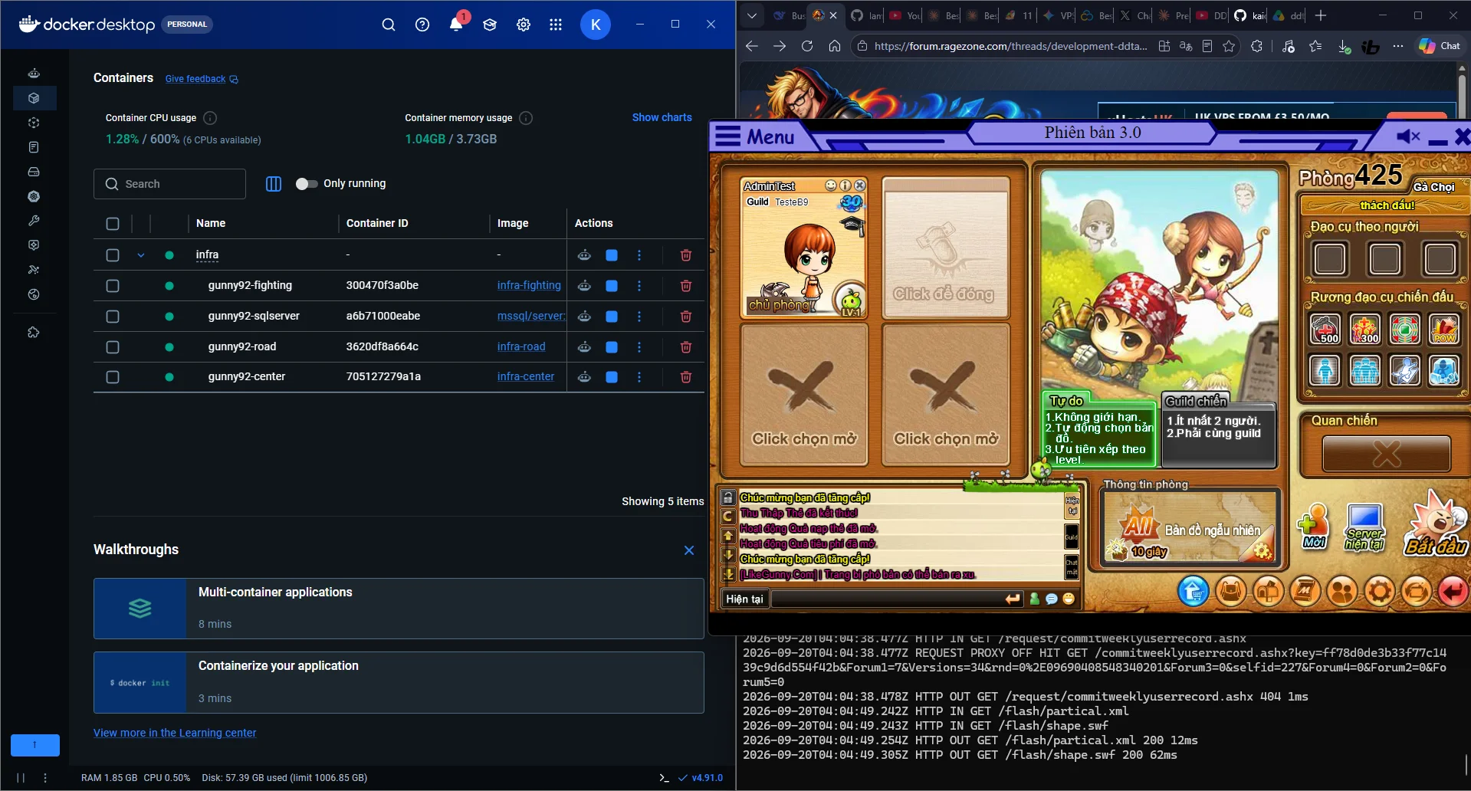Viewport: 1471px width, 791px height.
Task: Check the gunny92-sqlserver checkbox
Action: pos(113,316)
